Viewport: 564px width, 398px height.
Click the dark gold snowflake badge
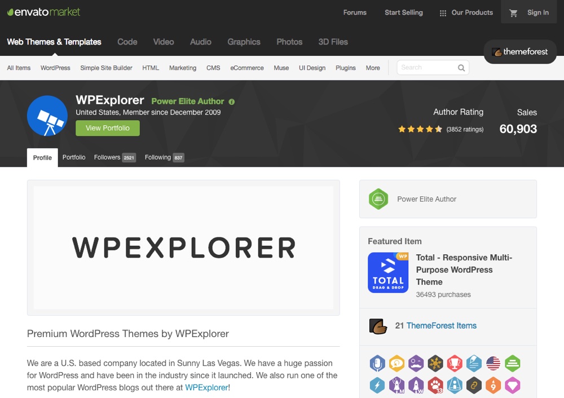coord(435,363)
